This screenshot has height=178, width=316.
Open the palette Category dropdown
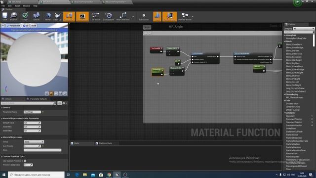point(304,29)
